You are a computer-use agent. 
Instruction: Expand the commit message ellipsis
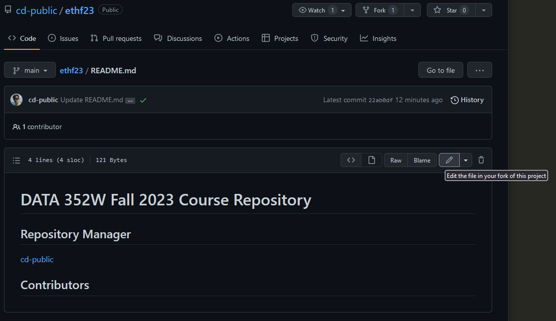(x=130, y=100)
